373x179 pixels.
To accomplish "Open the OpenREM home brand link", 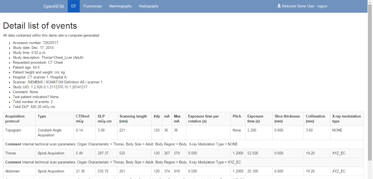I will point(54,6).
